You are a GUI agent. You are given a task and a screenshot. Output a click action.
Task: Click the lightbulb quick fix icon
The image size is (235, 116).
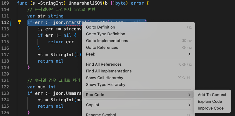click(19, 22)
